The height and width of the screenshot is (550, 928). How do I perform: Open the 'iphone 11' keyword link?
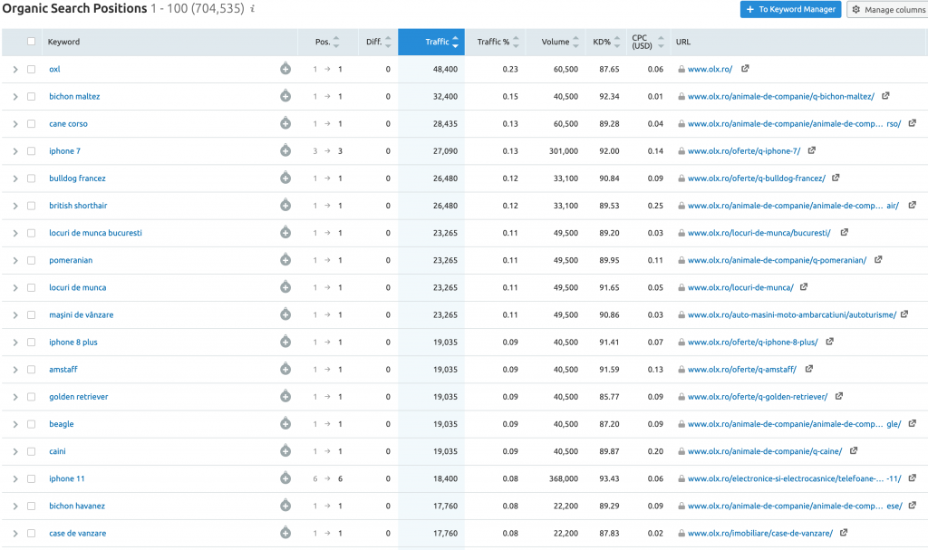point(67,479)
